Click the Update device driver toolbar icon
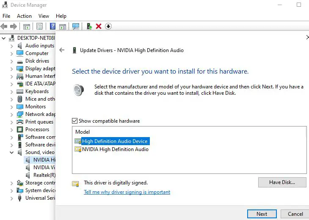The width and height of the screenshot is (309, 220). [89, 26]
